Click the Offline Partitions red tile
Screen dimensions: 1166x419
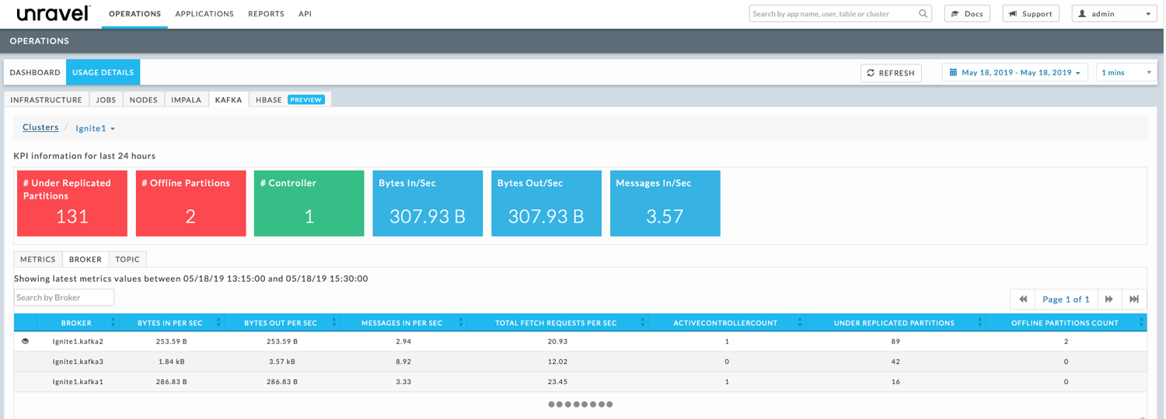tap(190, 203)
